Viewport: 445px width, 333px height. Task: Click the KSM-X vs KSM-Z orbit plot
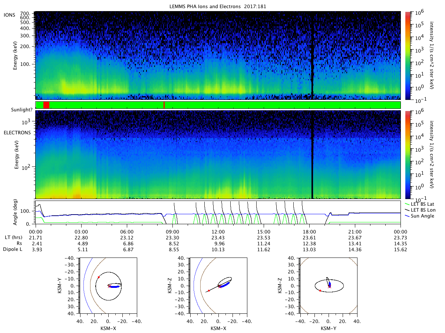point(218,286)
